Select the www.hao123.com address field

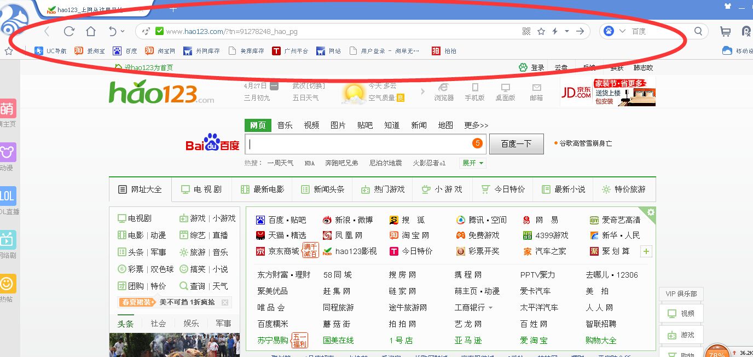tap(232, 32)
